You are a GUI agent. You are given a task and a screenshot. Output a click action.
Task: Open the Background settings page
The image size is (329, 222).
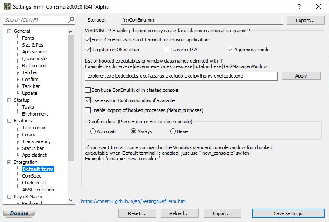point(34,66)
